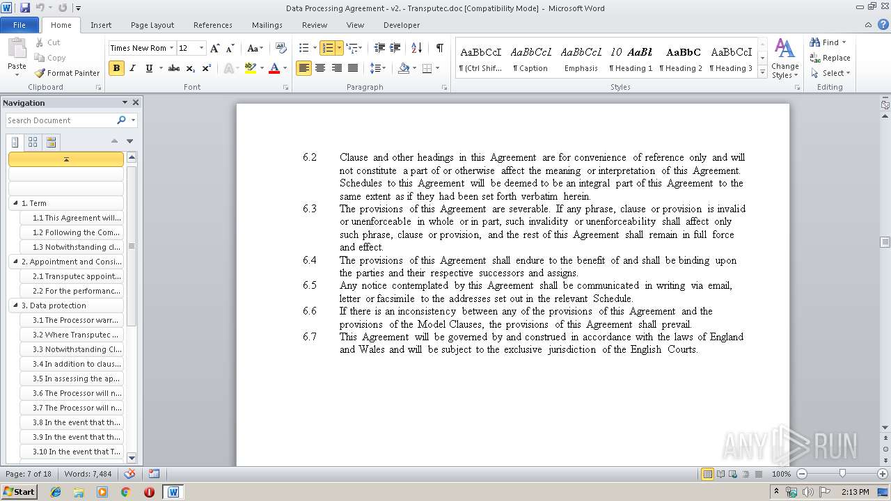Viewport: 891px width, 501px height.
Task: Expand styles gallery
Action: 762,73
